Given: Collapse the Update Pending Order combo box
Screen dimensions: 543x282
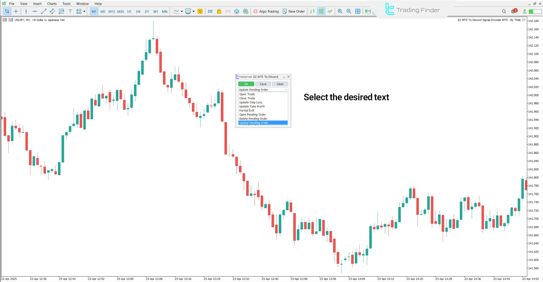Looking at the screenshot, I should (x=286, y=90).
